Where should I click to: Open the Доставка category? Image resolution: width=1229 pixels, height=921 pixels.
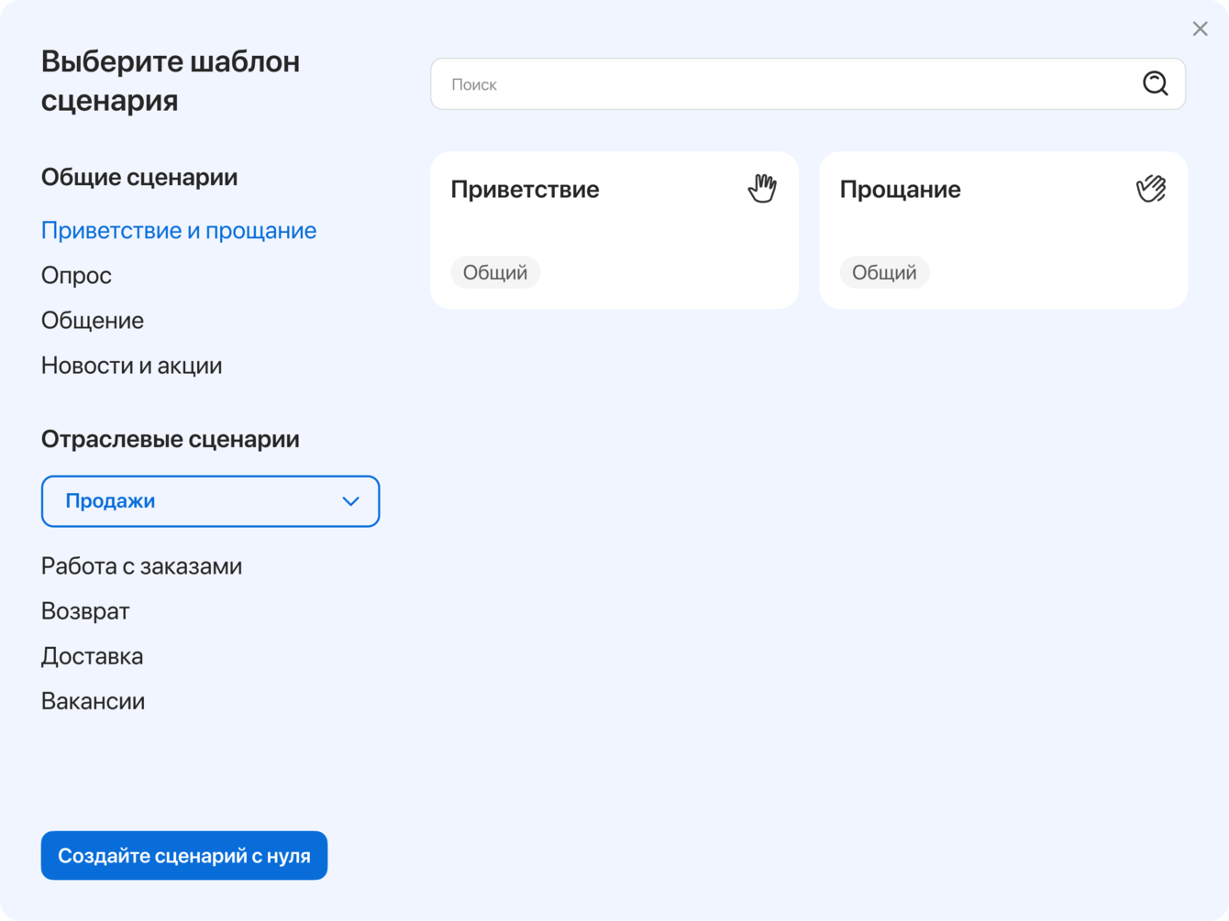pyautogui.click(x=92, y=656)
